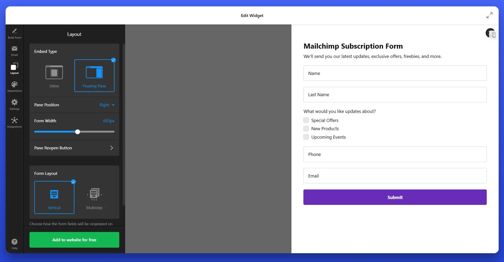Toggle mobile preview device icon
Viewport: 504px width, 262px height.
point(494,35)
